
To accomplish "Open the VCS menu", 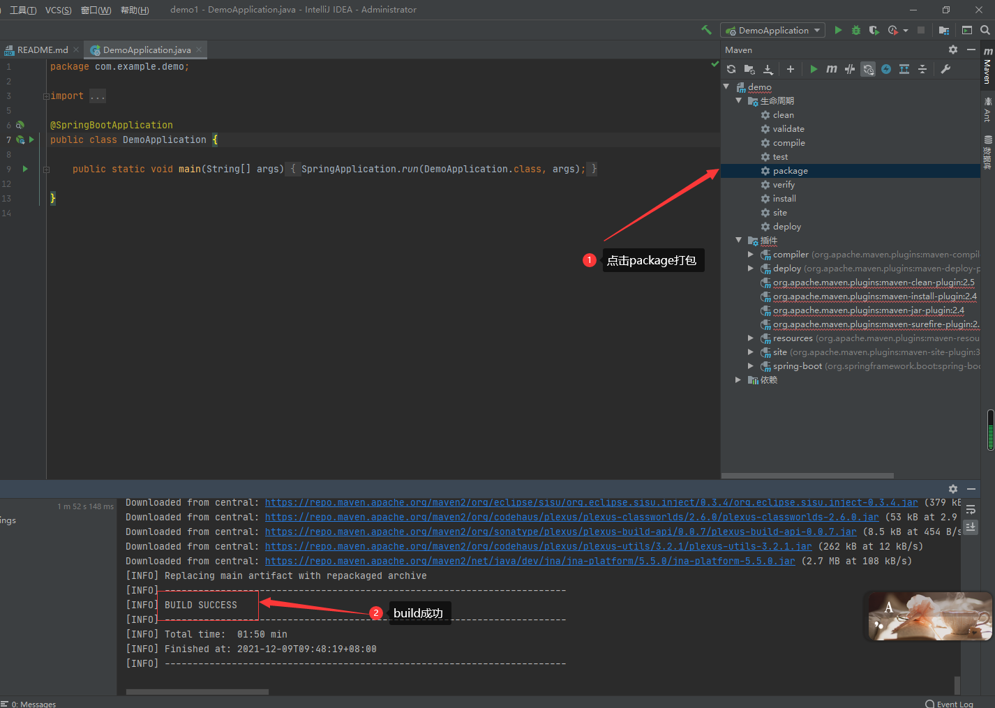I will tap(58, 10).
